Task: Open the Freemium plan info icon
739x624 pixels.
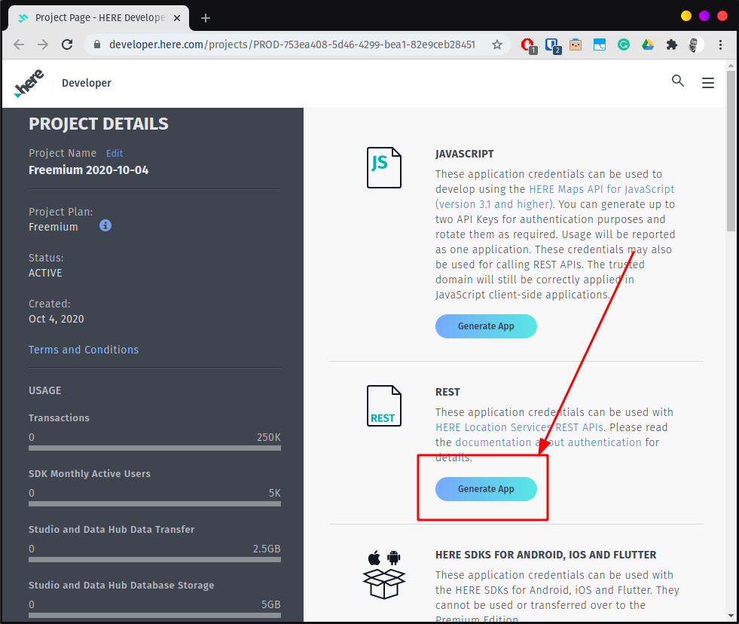Action: (x=105, y=225)
